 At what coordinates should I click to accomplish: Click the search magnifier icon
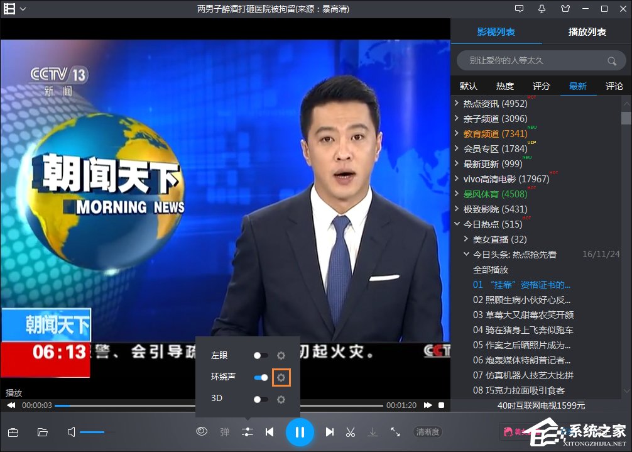click(x=611, y=61)
